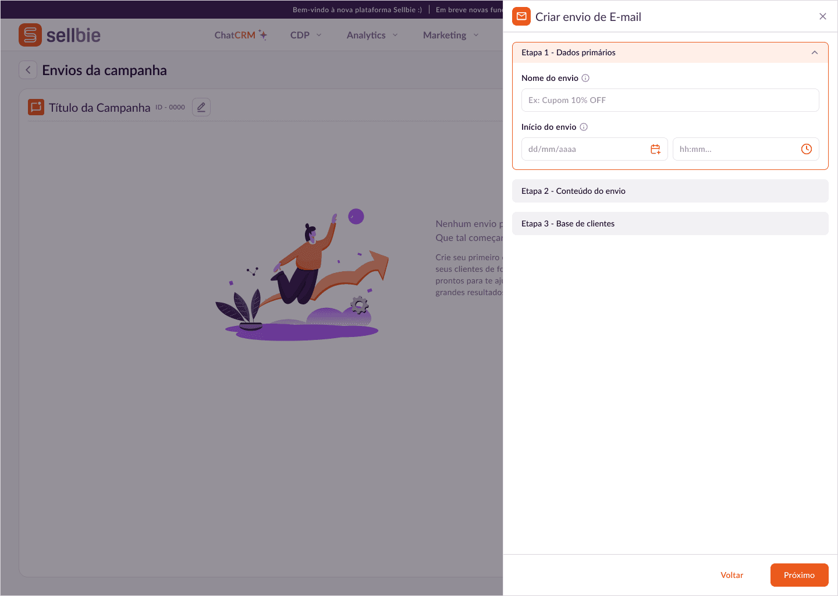The height and width of the screenshot is (596, 838).
Task: Click the Próximo button
Action: tap(800, 575)
